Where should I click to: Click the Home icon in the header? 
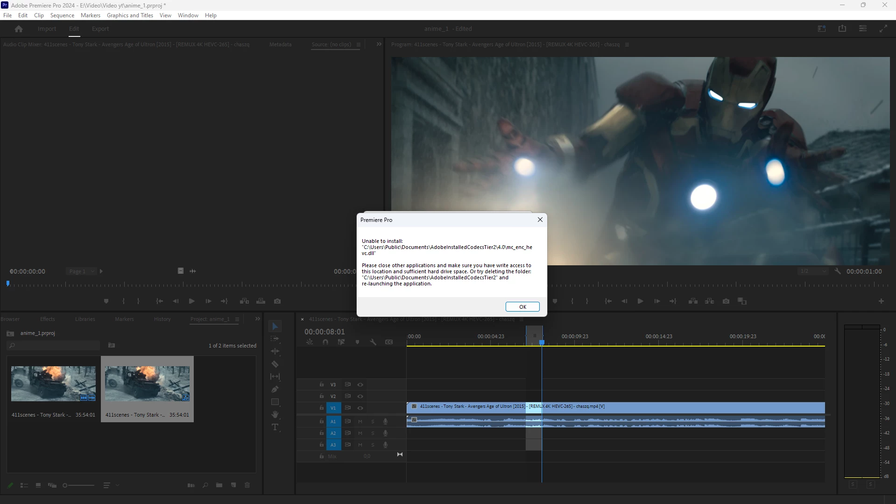coord(19,29)
